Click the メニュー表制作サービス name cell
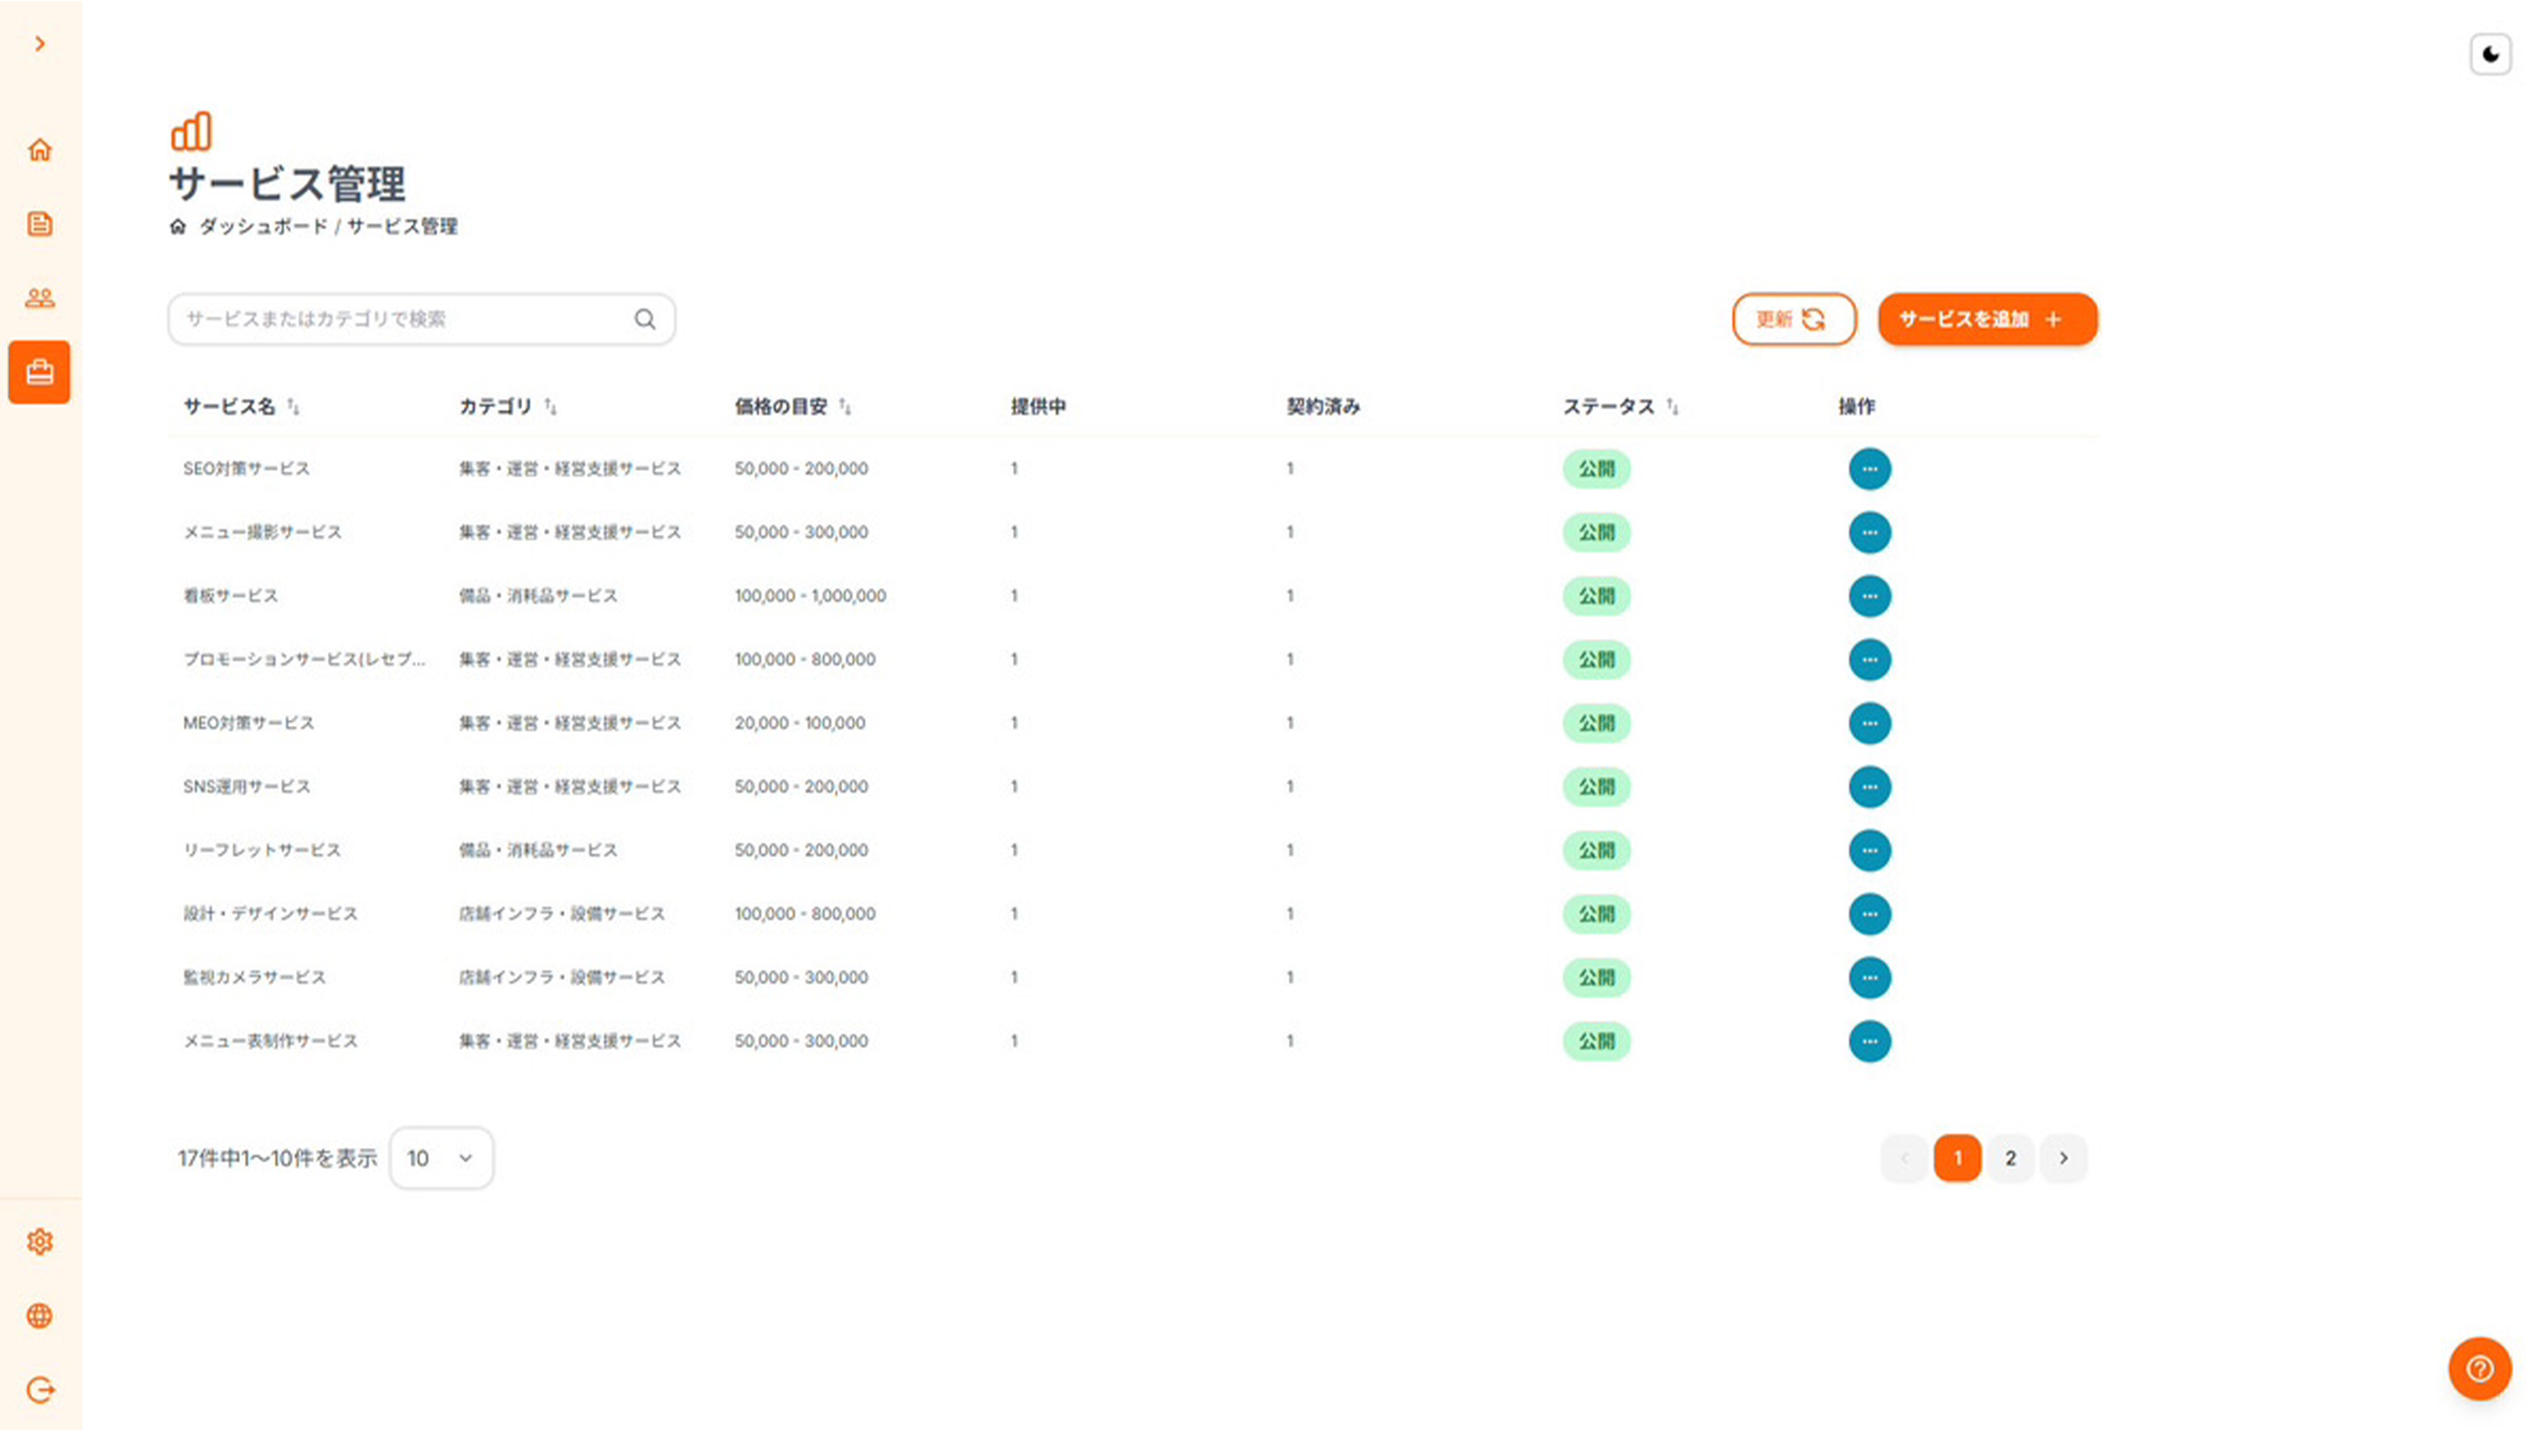Image resolution: width=2542 pixels, height=1430 pixels. click(270, 1041)
